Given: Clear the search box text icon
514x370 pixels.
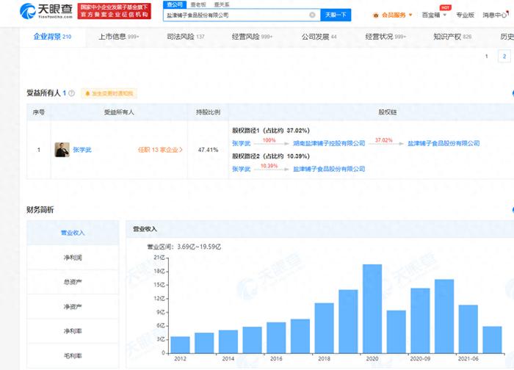Looking at the screenshot, I should (x=312, y=15).
